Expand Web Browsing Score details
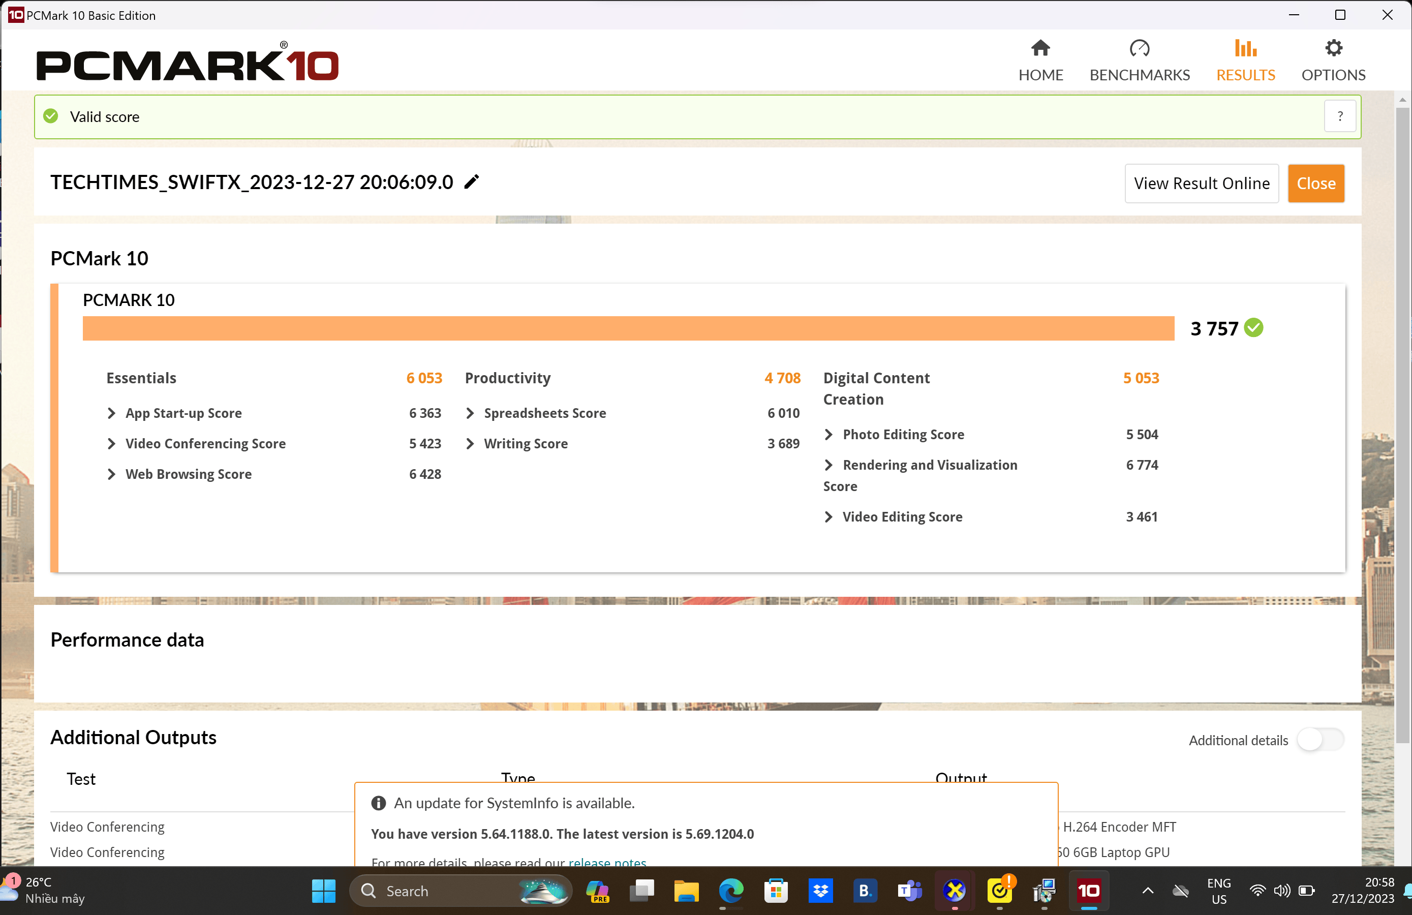Image resolution: width=1412 pixels, height=915 pixels. pyautogui.click(x=111, y=474)
